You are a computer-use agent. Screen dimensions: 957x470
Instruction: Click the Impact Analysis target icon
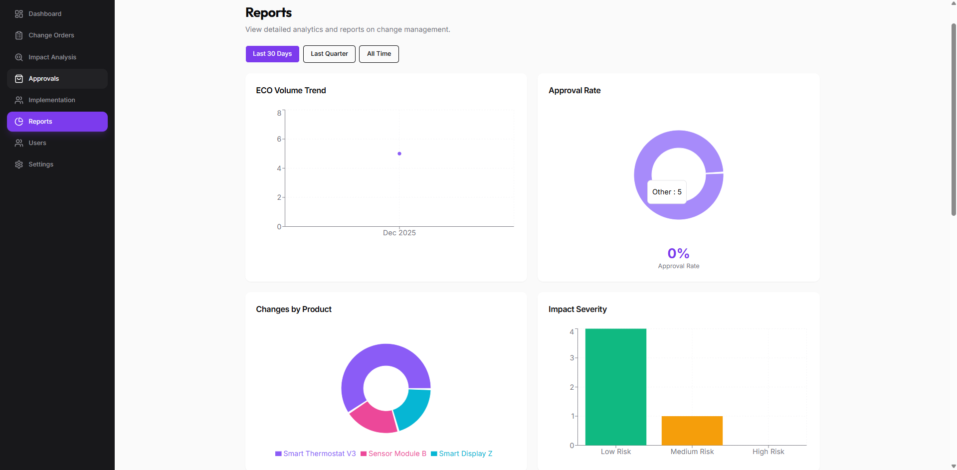tap(18, 57)
